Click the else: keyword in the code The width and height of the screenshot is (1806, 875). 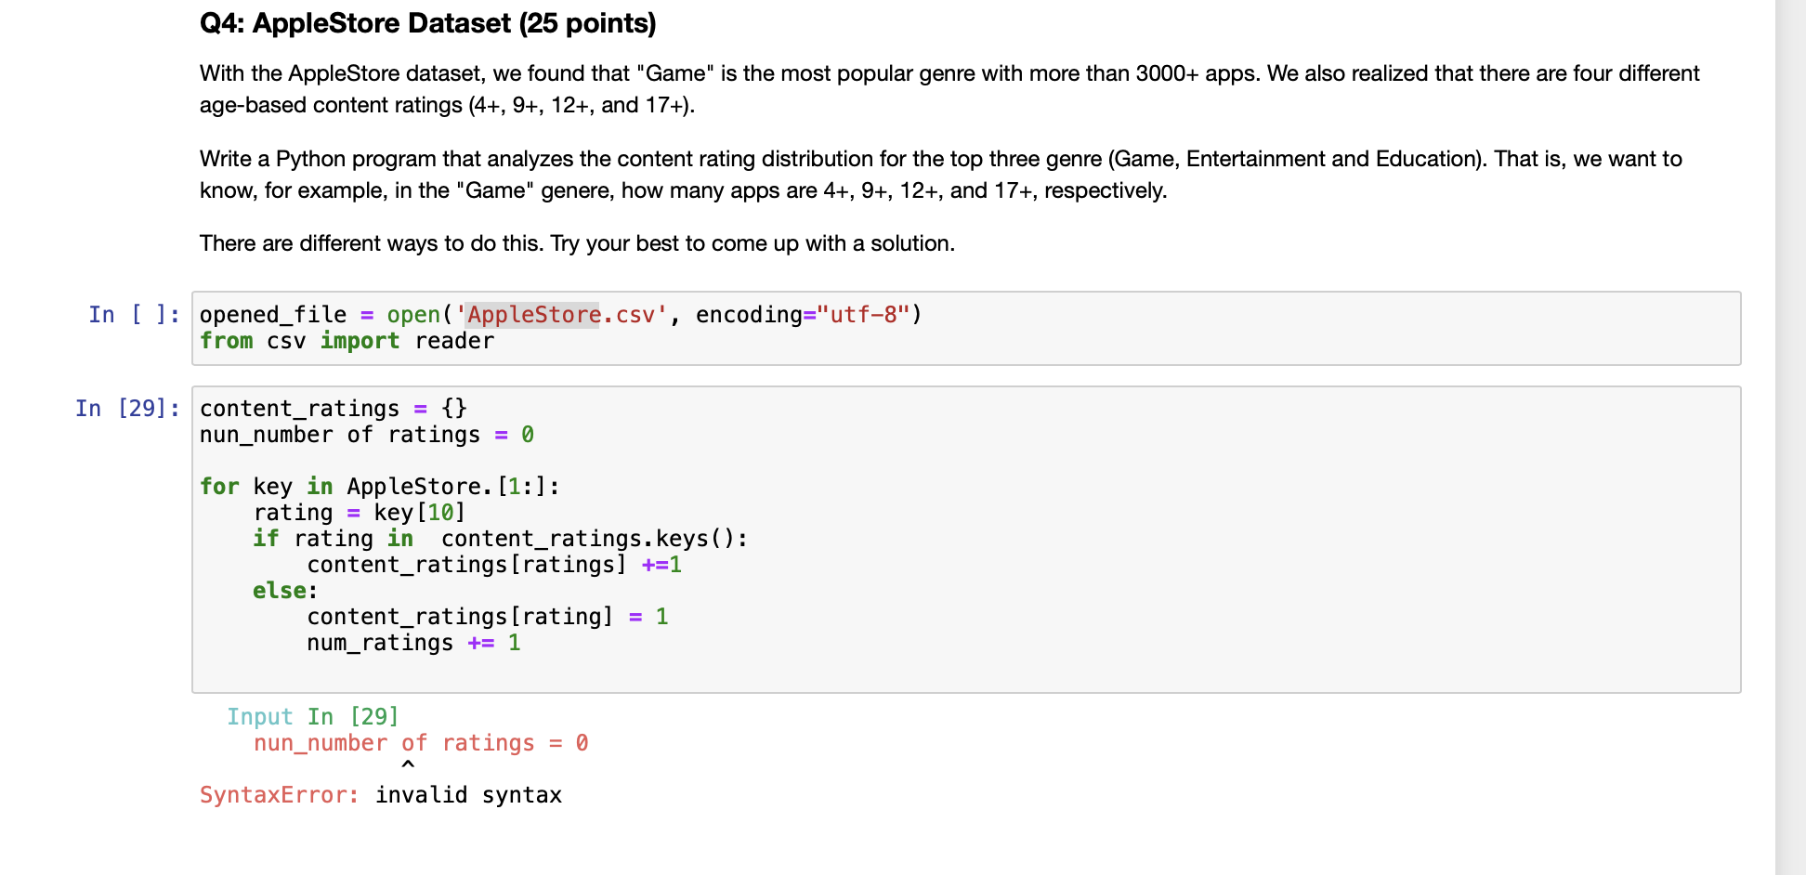pyautogui.click(x=278, y=590)
